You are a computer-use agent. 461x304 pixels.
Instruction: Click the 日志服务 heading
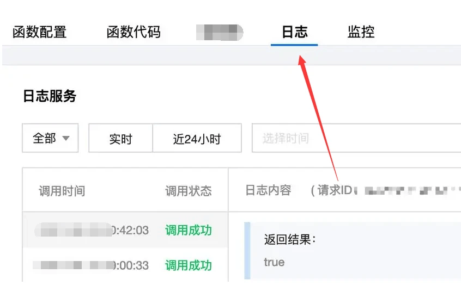coord(50,96)
